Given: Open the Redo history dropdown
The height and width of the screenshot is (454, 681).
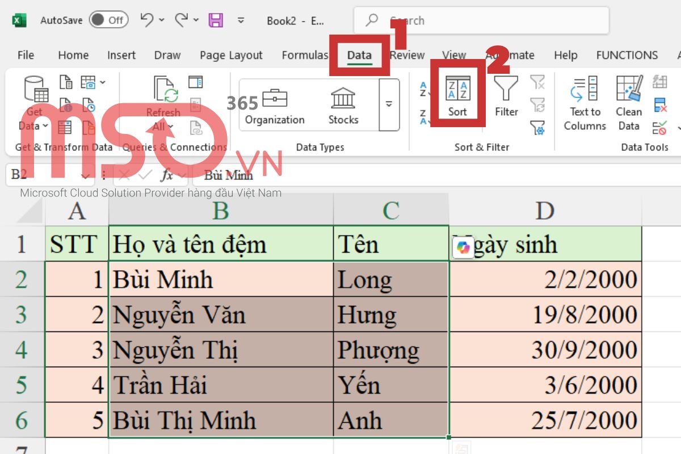Looking at the screenshot, I should (196, 20).
